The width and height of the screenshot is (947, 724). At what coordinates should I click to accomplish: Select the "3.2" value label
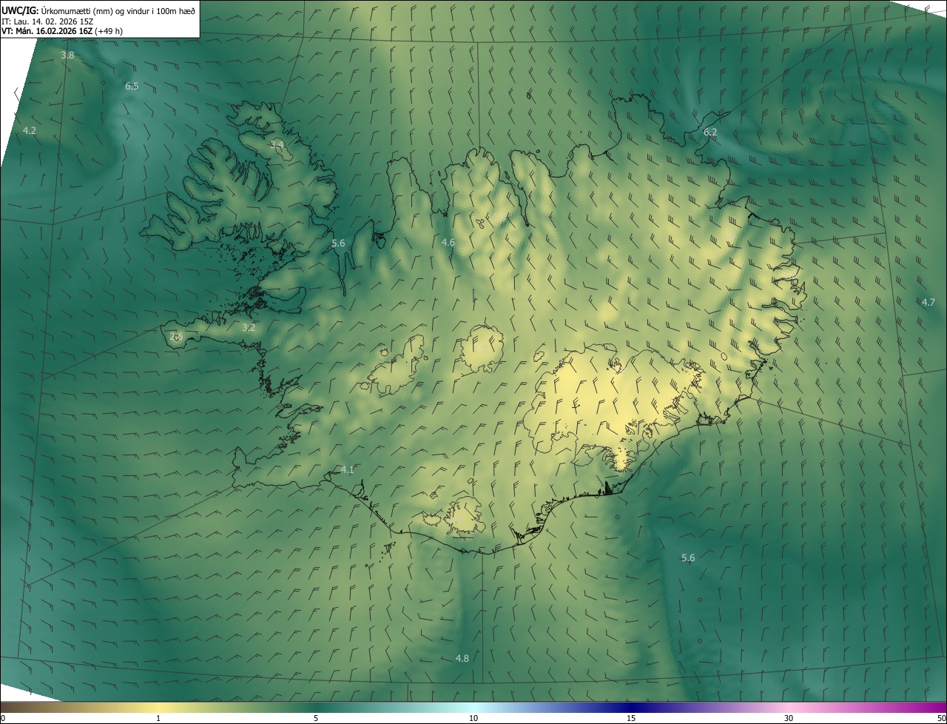point(249,328)
